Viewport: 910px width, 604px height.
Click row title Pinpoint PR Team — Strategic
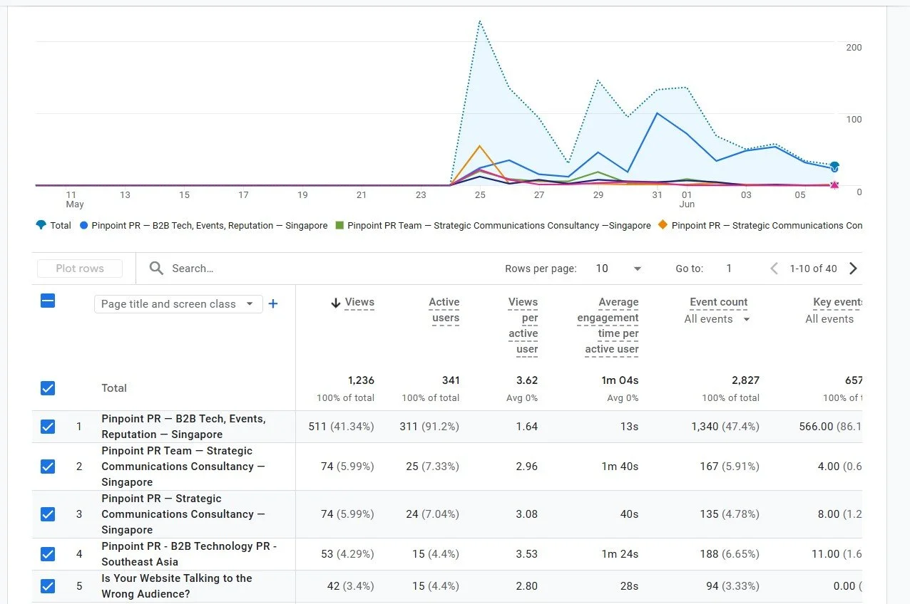(x=183, y=467)
